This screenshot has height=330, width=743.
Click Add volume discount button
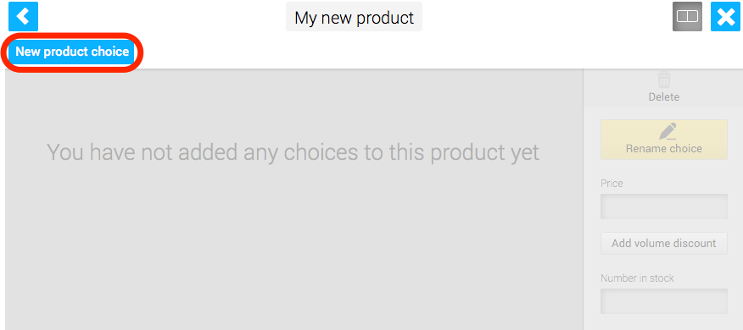(664, 243)
